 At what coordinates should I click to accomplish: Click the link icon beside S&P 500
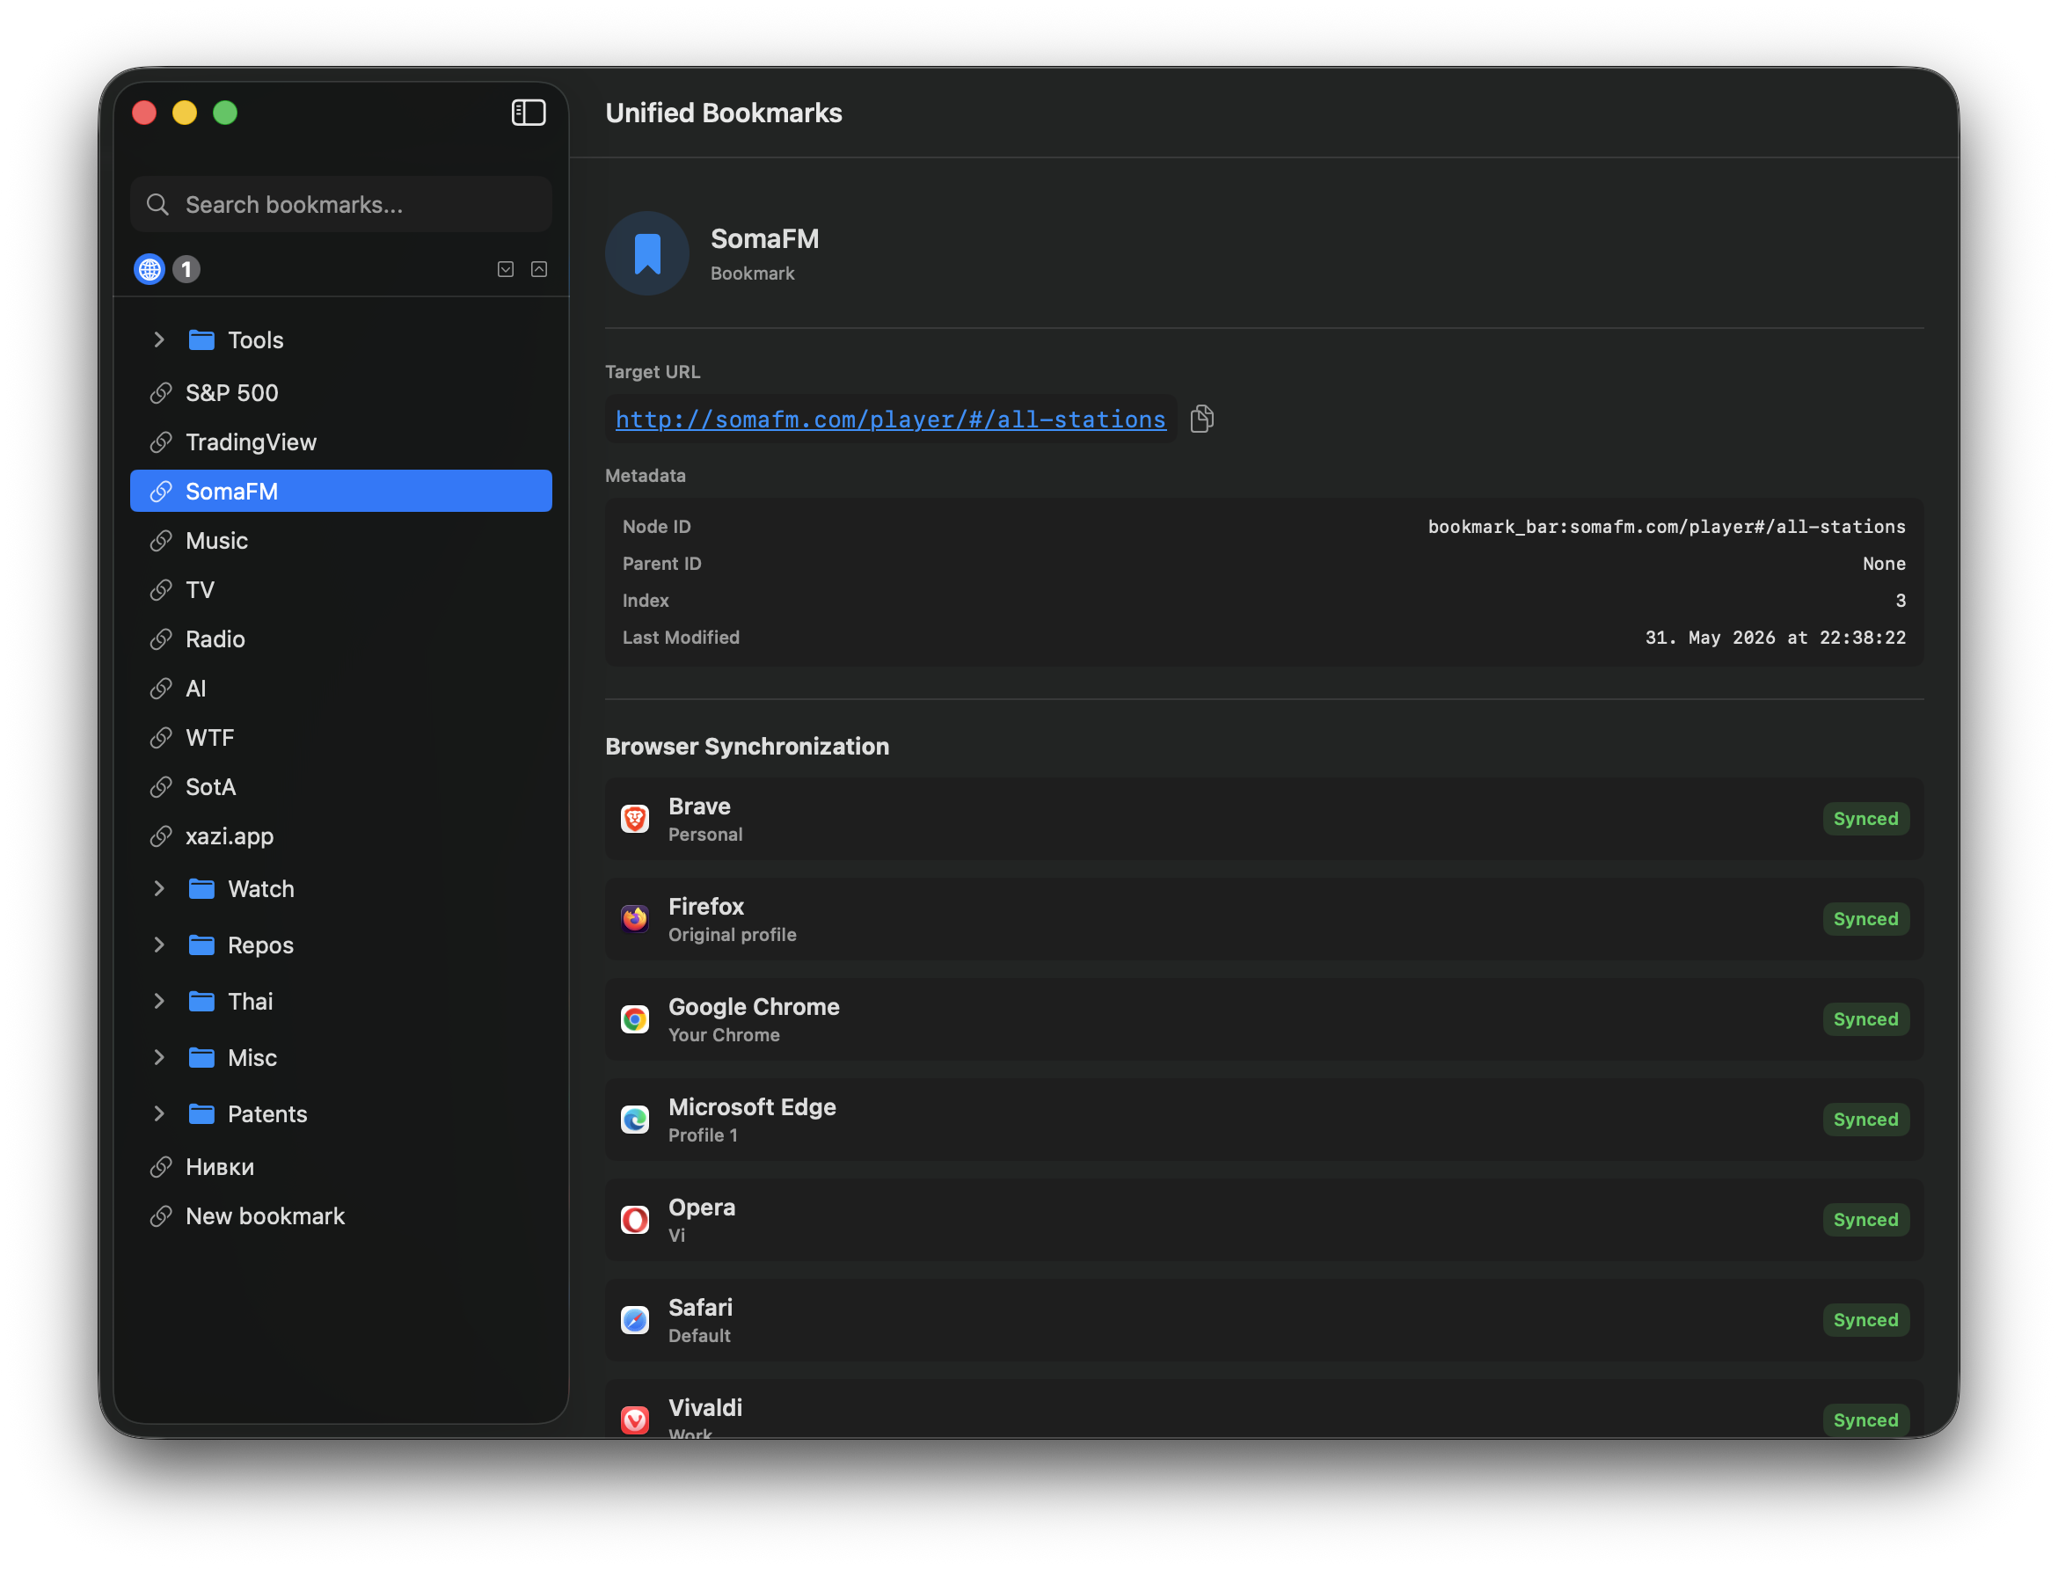click(x=161, y=393)
